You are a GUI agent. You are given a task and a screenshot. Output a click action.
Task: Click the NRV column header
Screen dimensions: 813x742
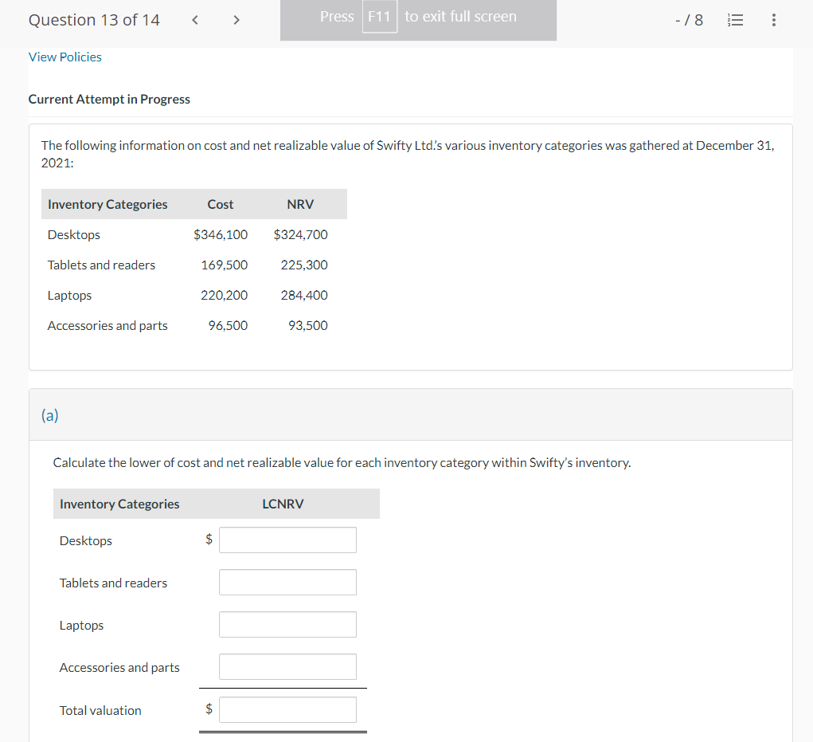300,205
